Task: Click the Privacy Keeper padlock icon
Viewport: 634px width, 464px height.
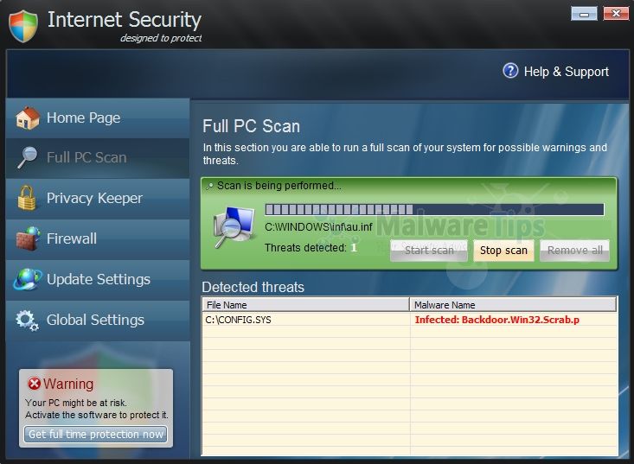Action: (27, 198)
